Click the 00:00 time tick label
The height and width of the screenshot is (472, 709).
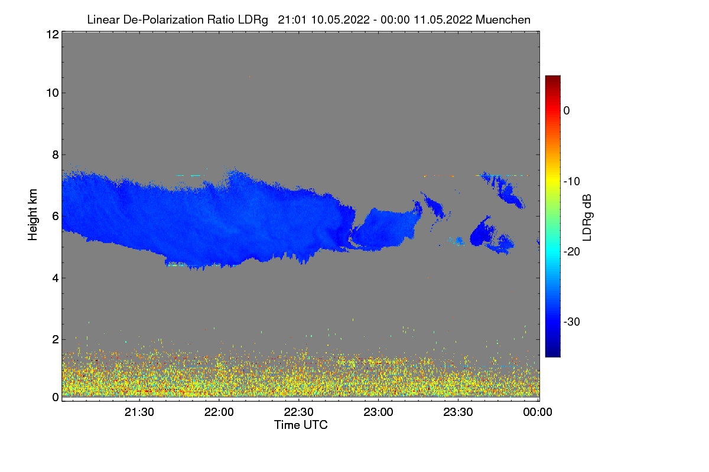click(538, 412)
